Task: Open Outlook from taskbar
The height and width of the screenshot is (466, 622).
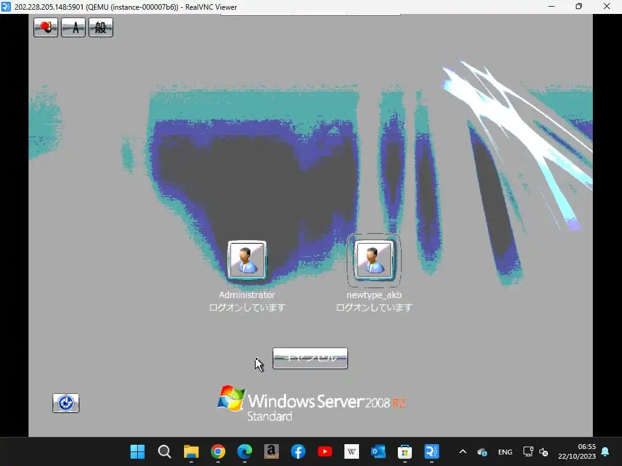Action: [378, 451]
